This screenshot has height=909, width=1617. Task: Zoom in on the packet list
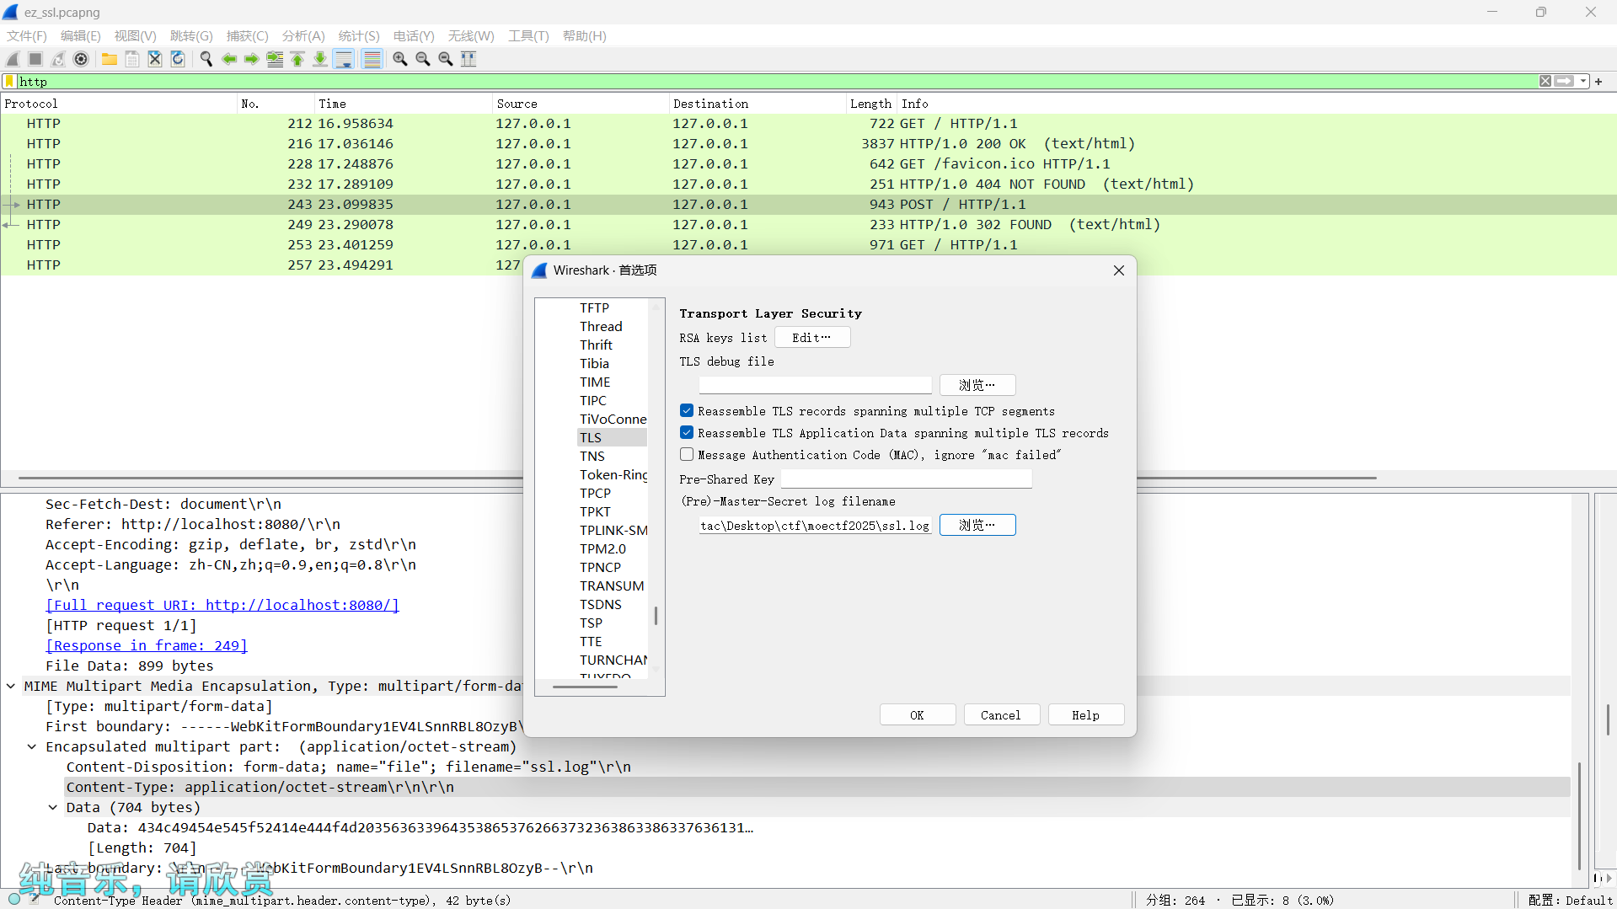400,59
